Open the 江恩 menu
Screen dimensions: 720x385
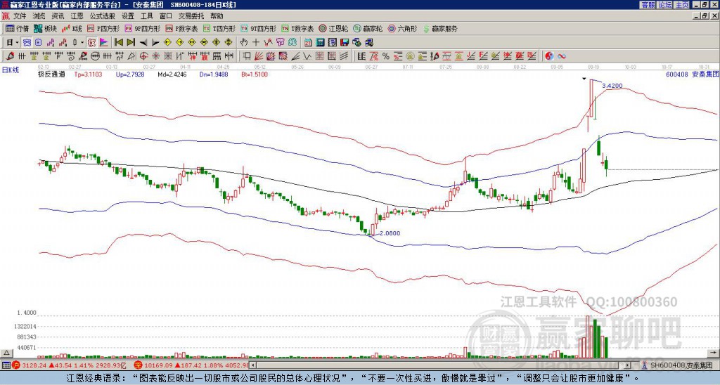tap(77, 16)
